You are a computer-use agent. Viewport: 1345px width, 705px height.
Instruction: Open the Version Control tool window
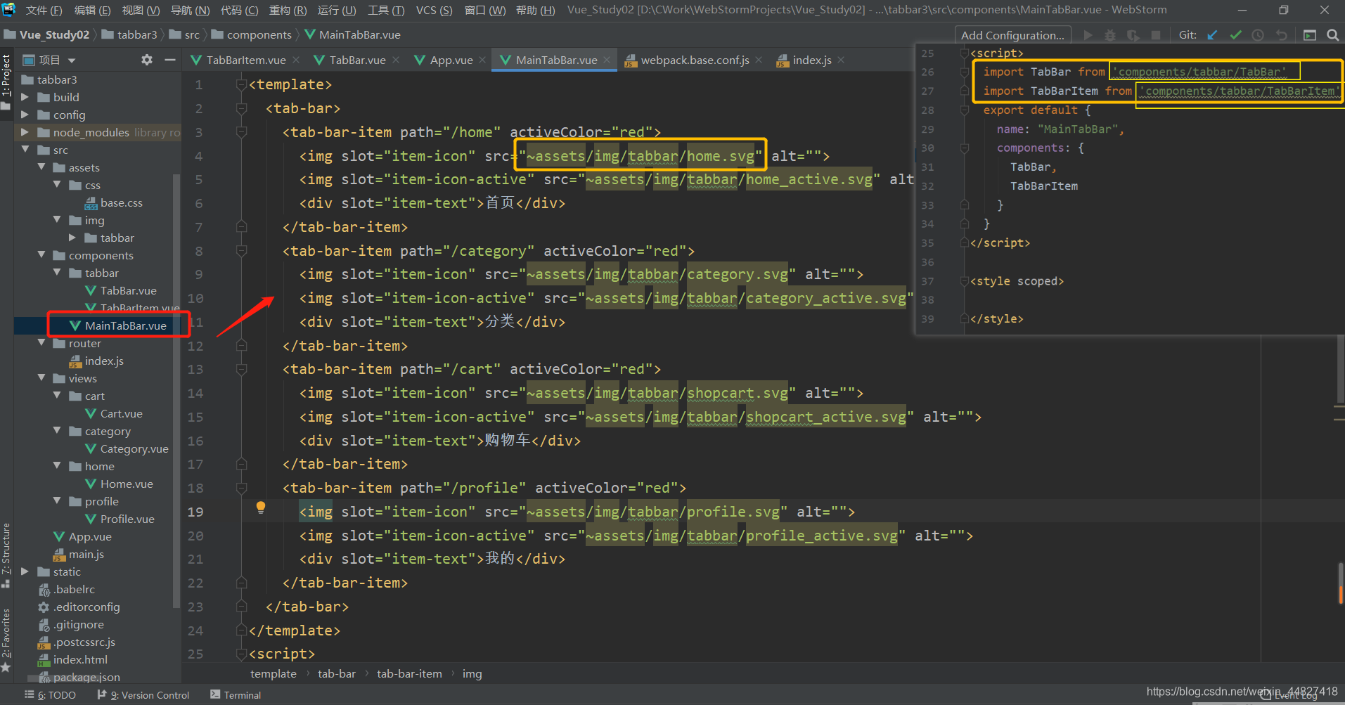pos(143,695)
